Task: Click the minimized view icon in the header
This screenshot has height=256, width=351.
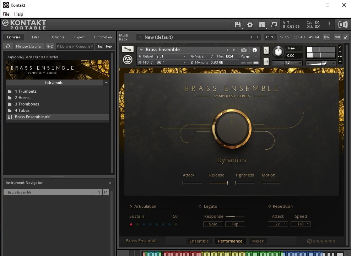Action: pyautogui.click(x=274, y=24)
